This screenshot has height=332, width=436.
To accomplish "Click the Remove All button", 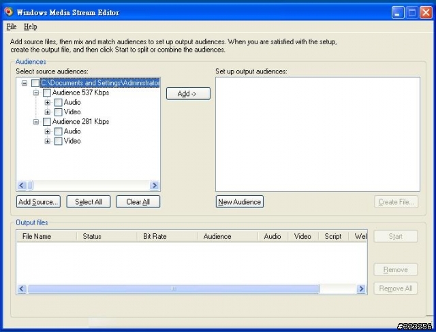I will pos(395,288).
